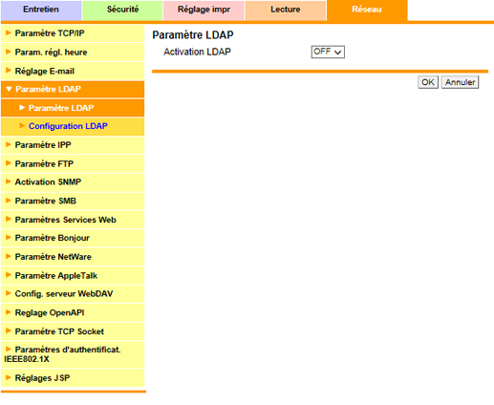The width and height of the screenshot is (494, 405).
Task: Select the Paramètre LDAP sub-item
Action: tap(73, 108)
